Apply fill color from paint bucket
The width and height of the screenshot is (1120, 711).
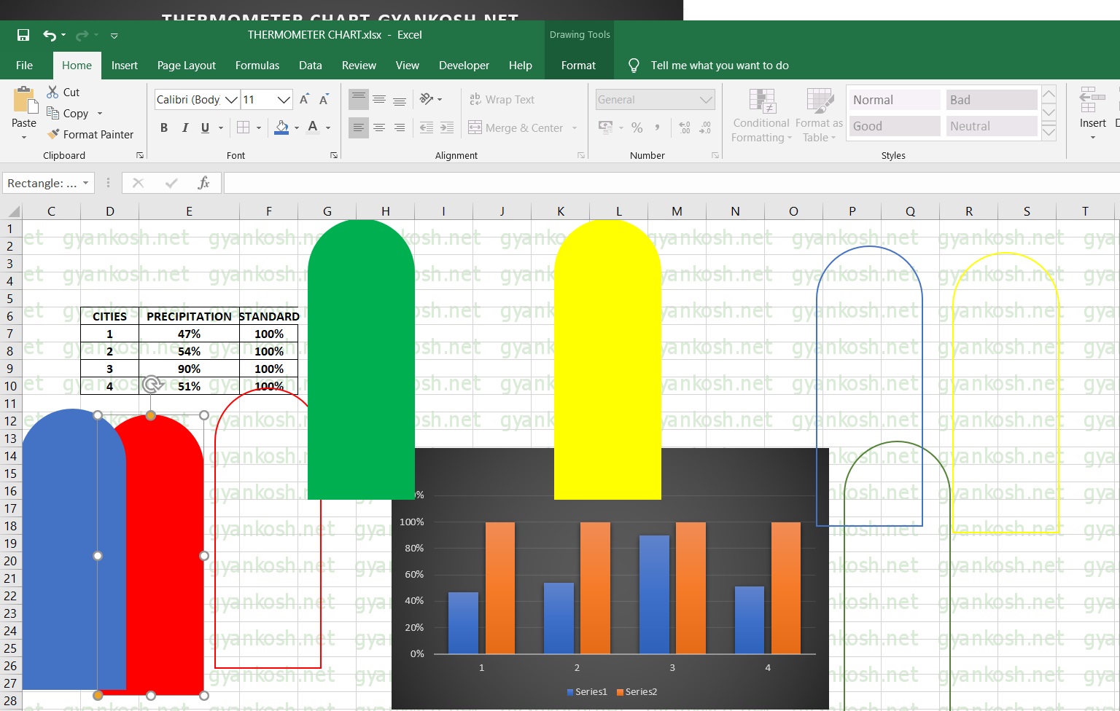pos(281,127)
